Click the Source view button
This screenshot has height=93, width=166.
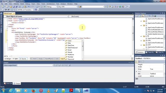click(23, 59)
